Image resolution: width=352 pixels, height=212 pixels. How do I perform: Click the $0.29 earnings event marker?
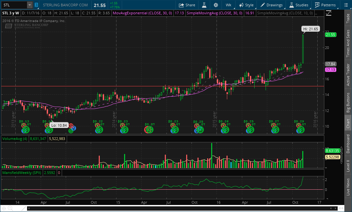click(x=299, y=121)
